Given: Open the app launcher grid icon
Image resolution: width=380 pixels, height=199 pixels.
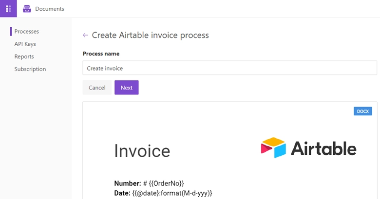Looking at the screenshot, I should [8, 8].
